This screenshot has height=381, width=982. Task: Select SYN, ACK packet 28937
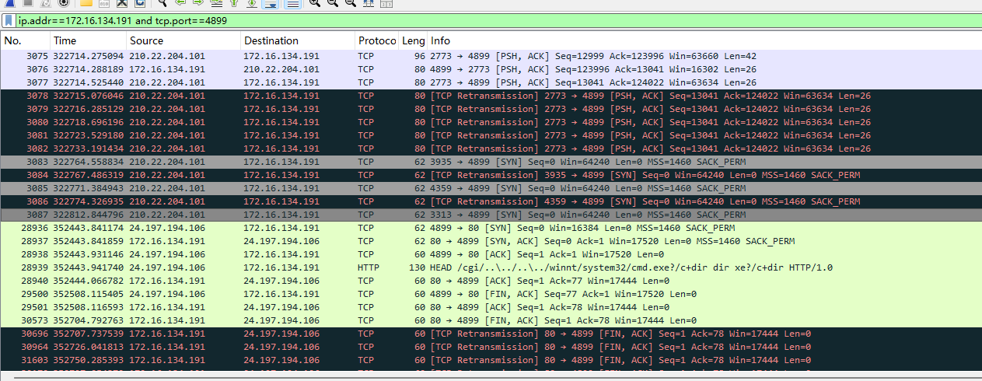tap(491, 241)
